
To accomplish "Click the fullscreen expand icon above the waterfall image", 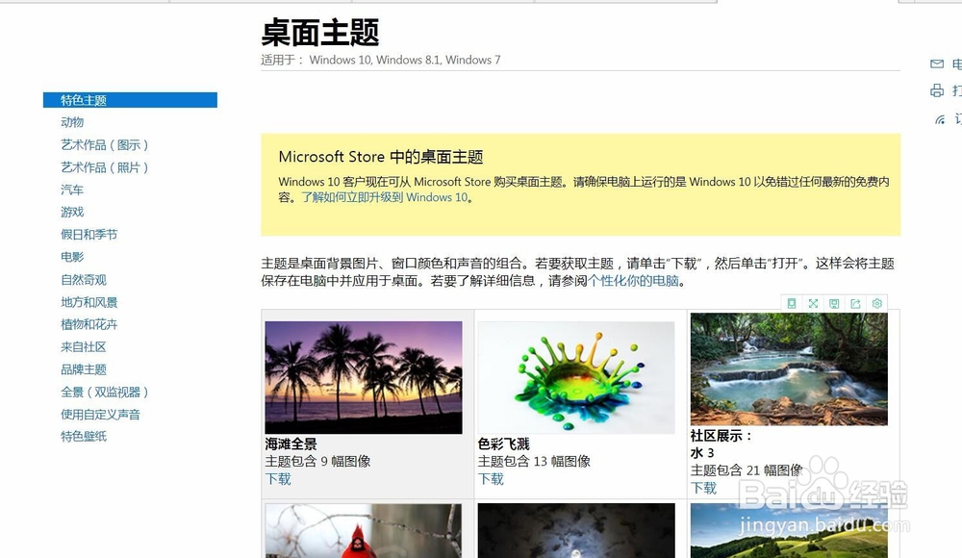I will click(x=813, y=303).
